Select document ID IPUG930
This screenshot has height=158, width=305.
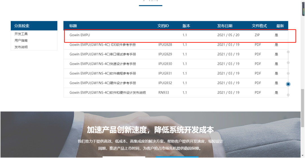click(x=165, y=64)
